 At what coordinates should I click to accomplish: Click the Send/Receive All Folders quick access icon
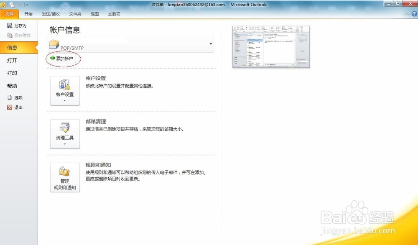point(12,5)
